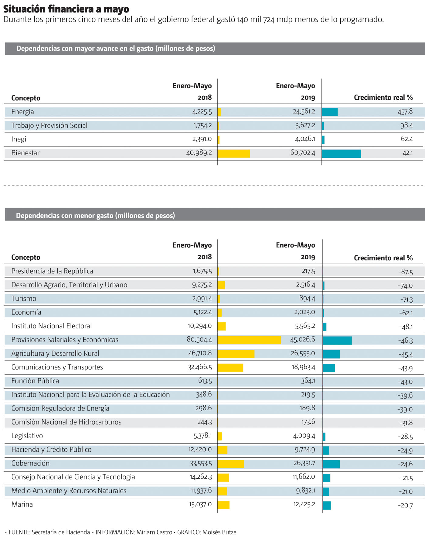The height and width of the screenshot is (537, 425).
Task: Select the 'Dependencias con mayor avance' section header
Action: pyautogui.click(x=116, y=49)
